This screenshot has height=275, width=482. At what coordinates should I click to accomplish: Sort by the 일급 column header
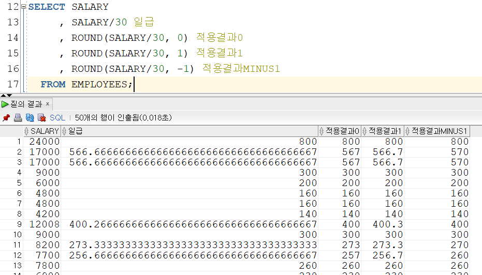coord(189,131)
